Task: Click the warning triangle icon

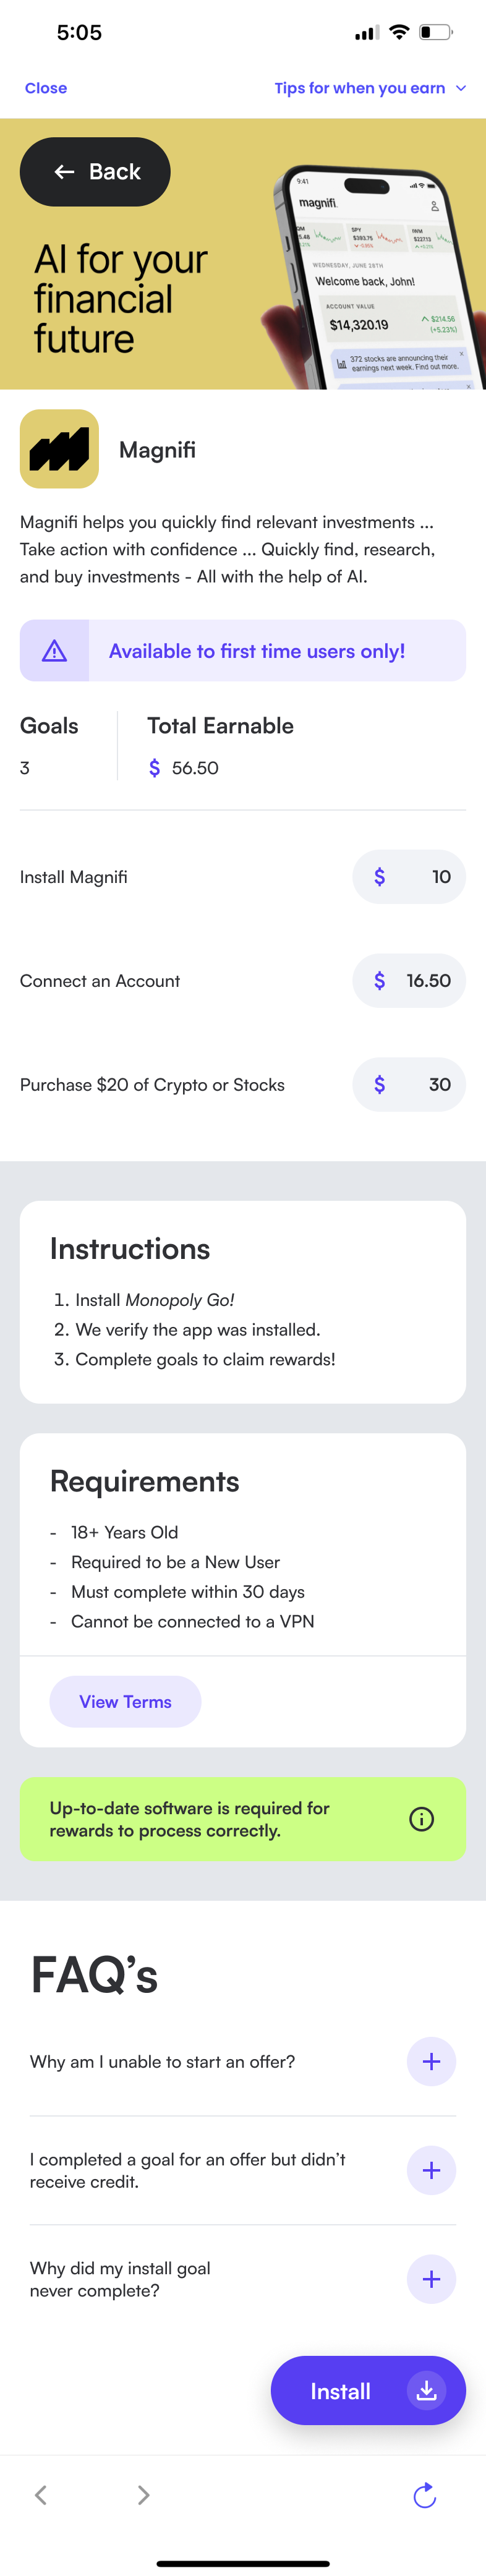Action: coord(54,651)
